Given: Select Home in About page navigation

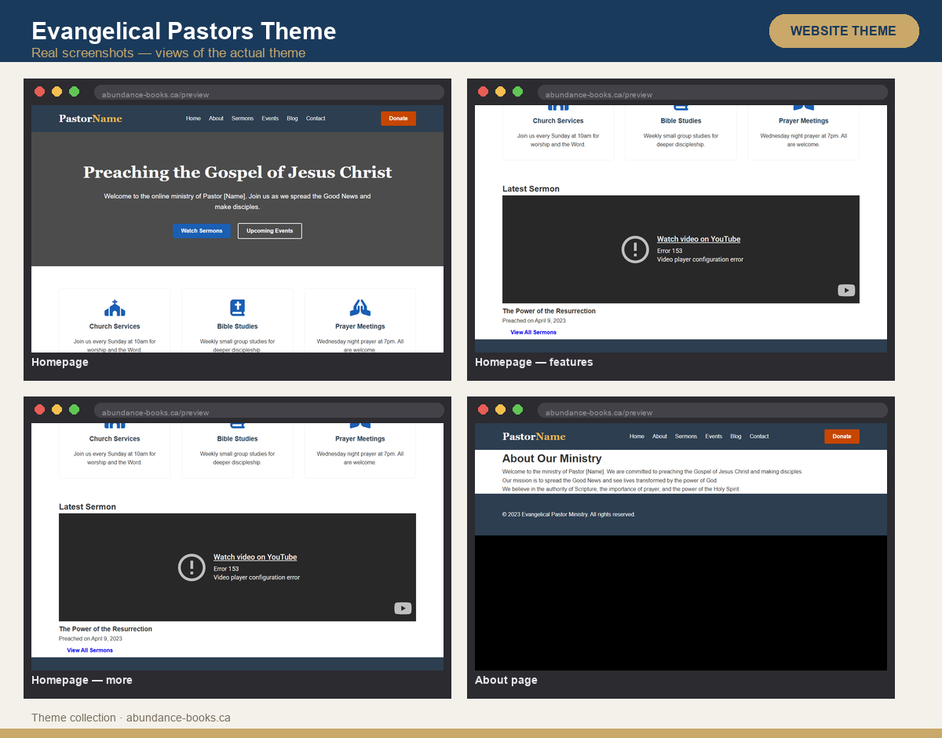Looking at the screenshot, I should [x=637, y=437].
